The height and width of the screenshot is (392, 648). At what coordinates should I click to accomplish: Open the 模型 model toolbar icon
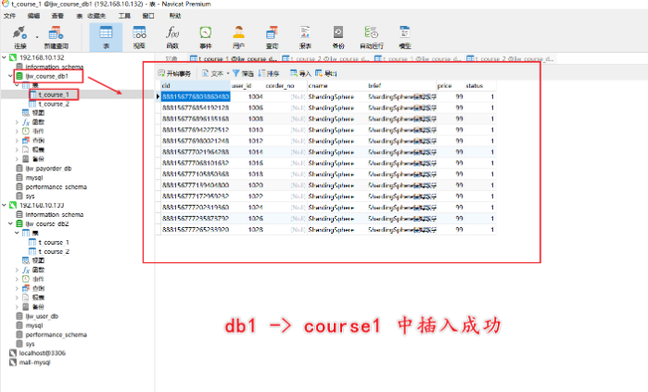coord(404,37)
